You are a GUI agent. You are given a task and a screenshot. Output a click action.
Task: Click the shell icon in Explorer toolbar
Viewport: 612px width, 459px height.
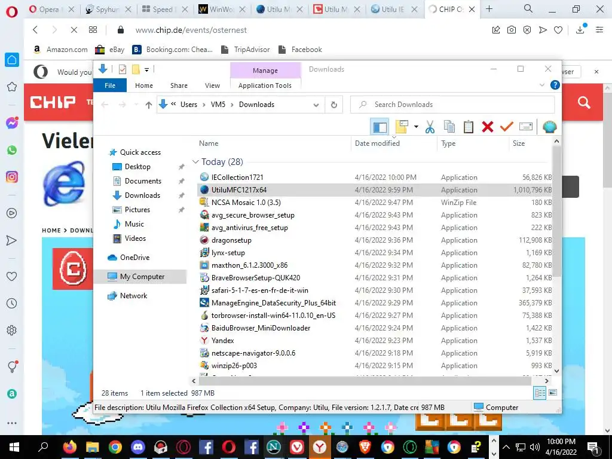click(550, 127)
